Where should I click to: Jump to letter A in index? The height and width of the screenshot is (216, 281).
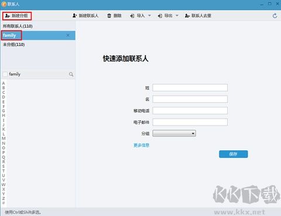4,83
